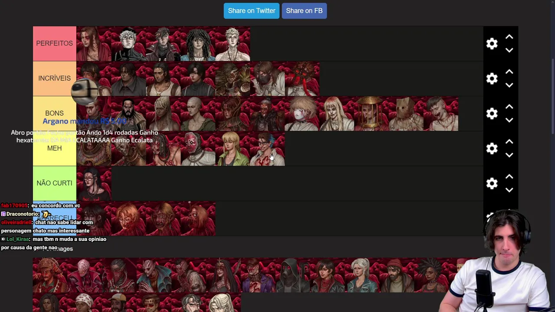
Task: Click Share on Twitter button
Action: click(251, 11)
